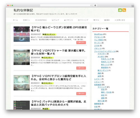Click the round extension icon beside address bar

pyautogui.click(x=95, y=5)
